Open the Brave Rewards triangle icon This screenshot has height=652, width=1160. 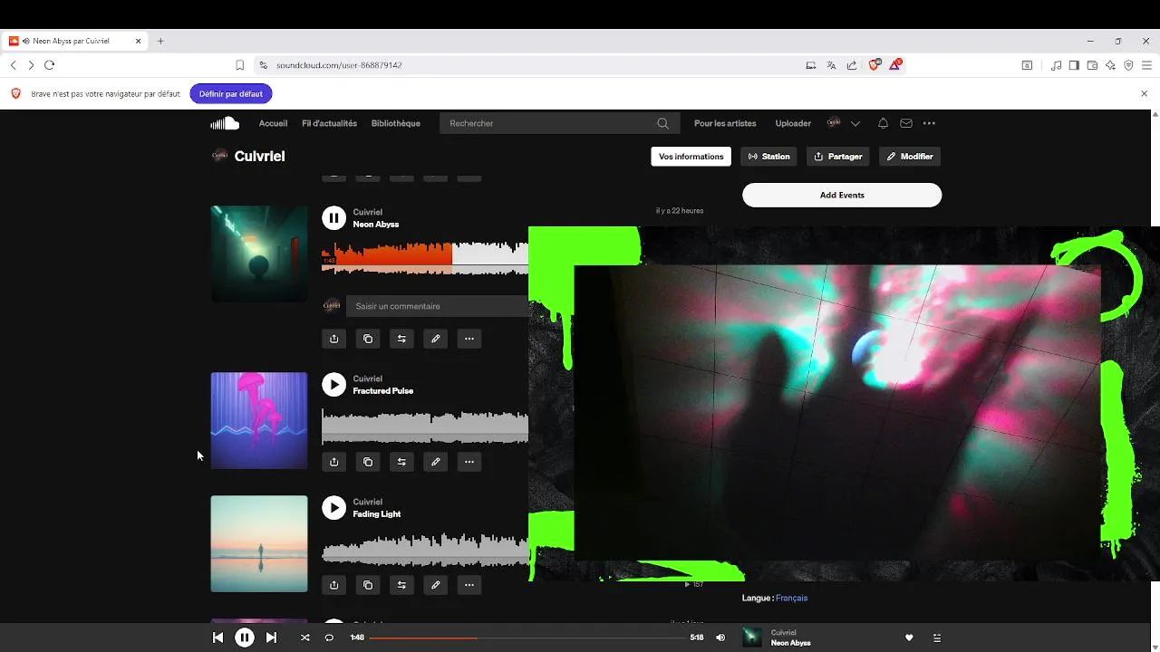[894, 65]
